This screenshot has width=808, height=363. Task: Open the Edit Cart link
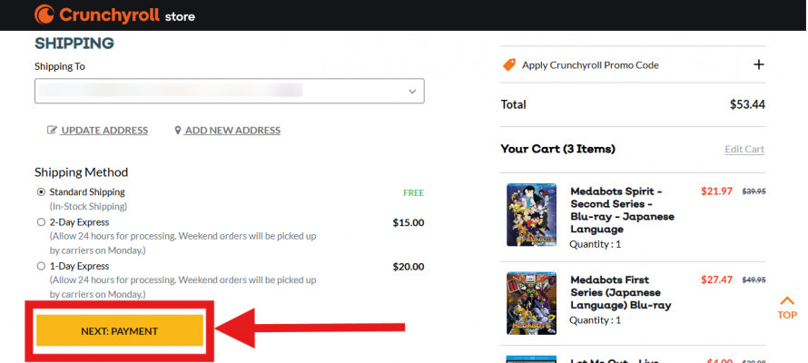pyautogui.click(x=744, y=150)
